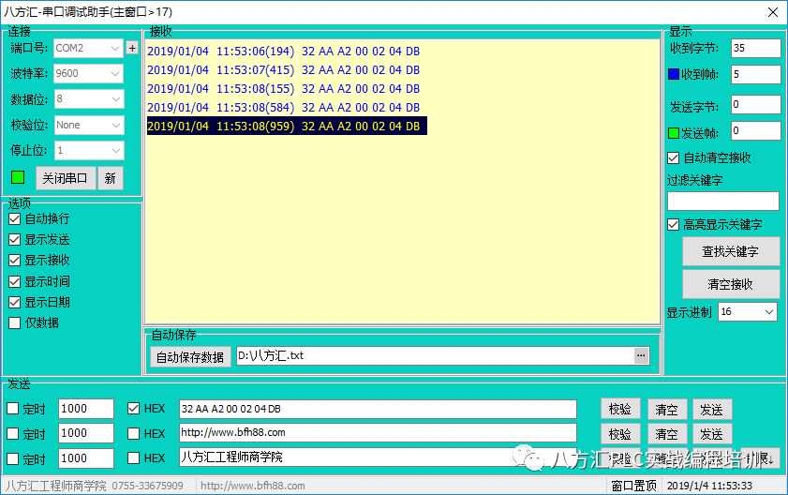Image resolution: width=788 pixels, height=495 pixels.
Task: Click 窗口置顶 in the status bar
Action: point(633,486)
